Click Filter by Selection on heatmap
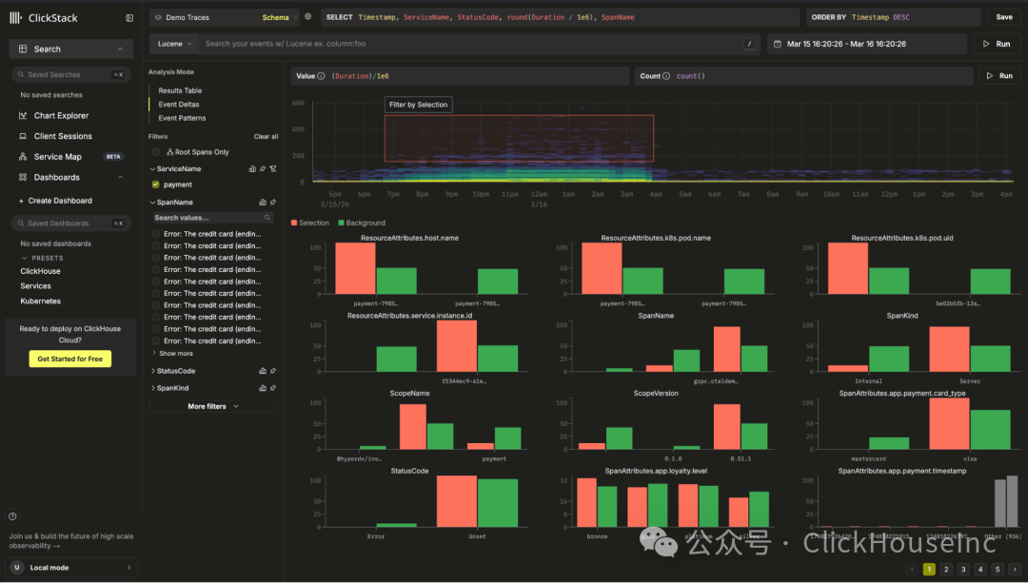 [418, 105]
